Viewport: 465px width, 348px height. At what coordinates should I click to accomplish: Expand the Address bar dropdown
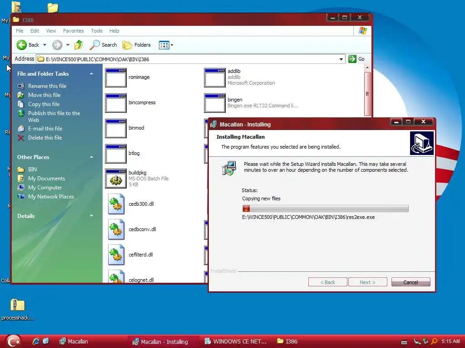tap(341, 59)
